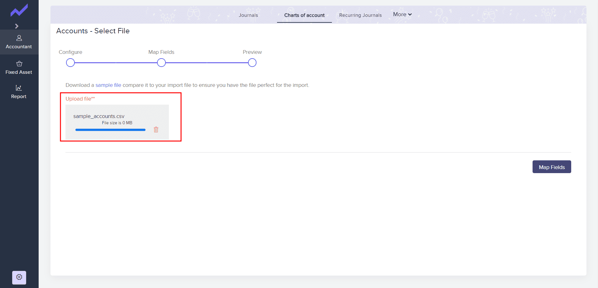Select the Preview step circle

pos(252,63)
